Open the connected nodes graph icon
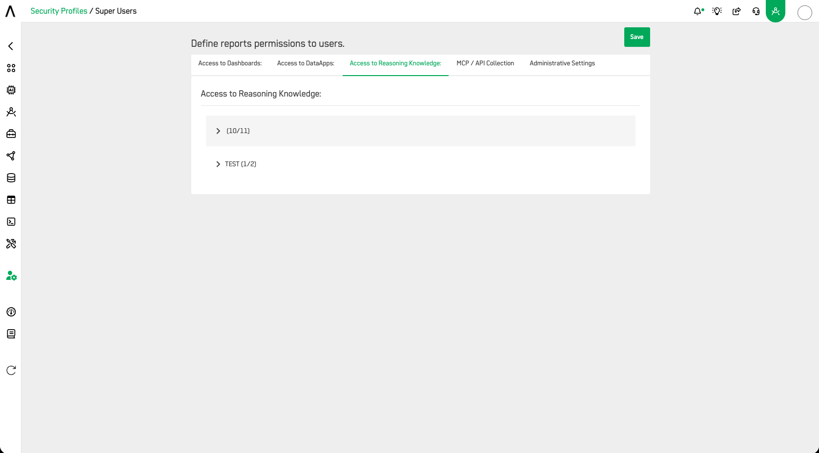 coord(11,156)
